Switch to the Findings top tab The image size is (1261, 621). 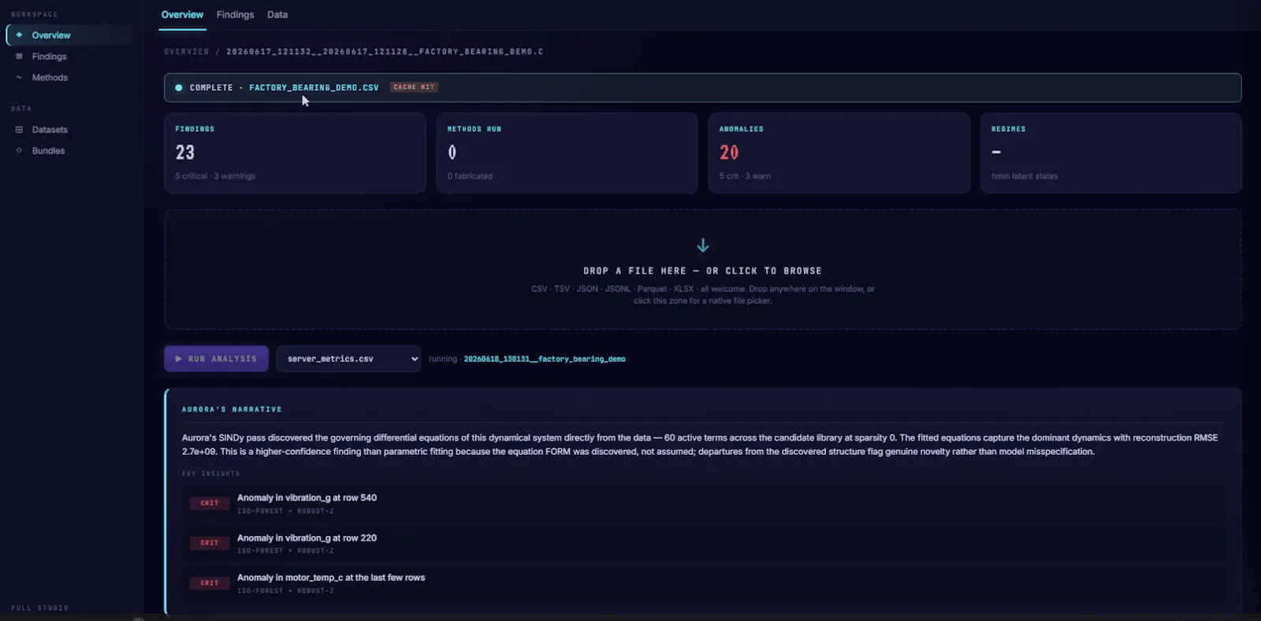coord(235,15)
